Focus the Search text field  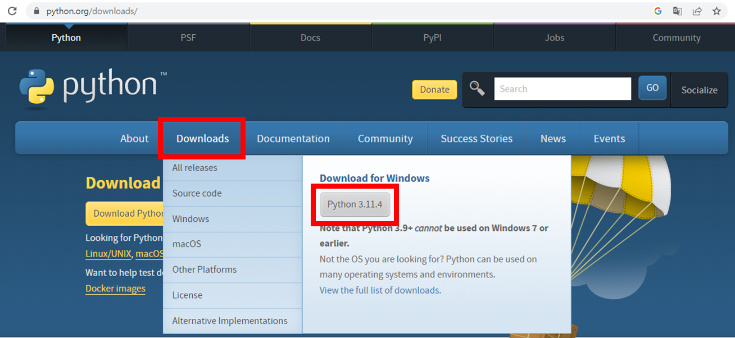point(562,89)
